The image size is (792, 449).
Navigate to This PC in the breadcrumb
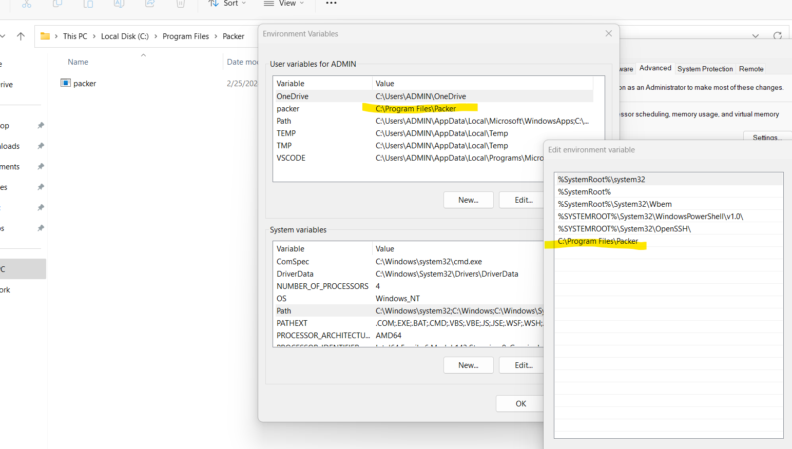click(x=75, y=36)
